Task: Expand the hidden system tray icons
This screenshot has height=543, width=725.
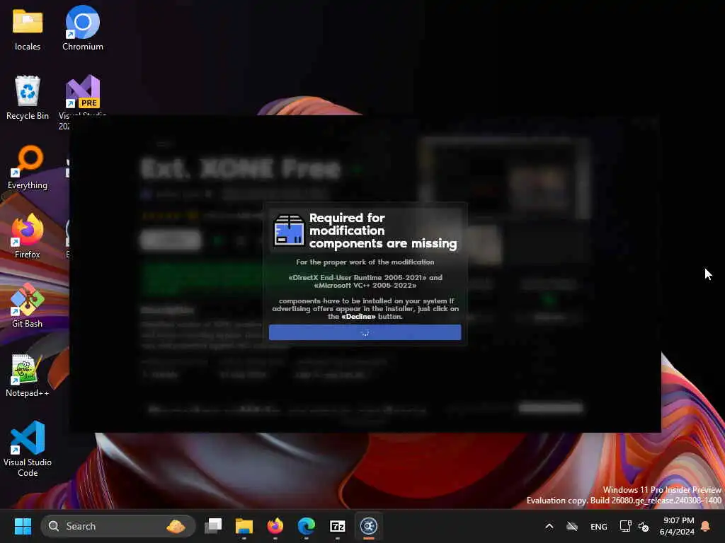Action: [x=549, y=526]
